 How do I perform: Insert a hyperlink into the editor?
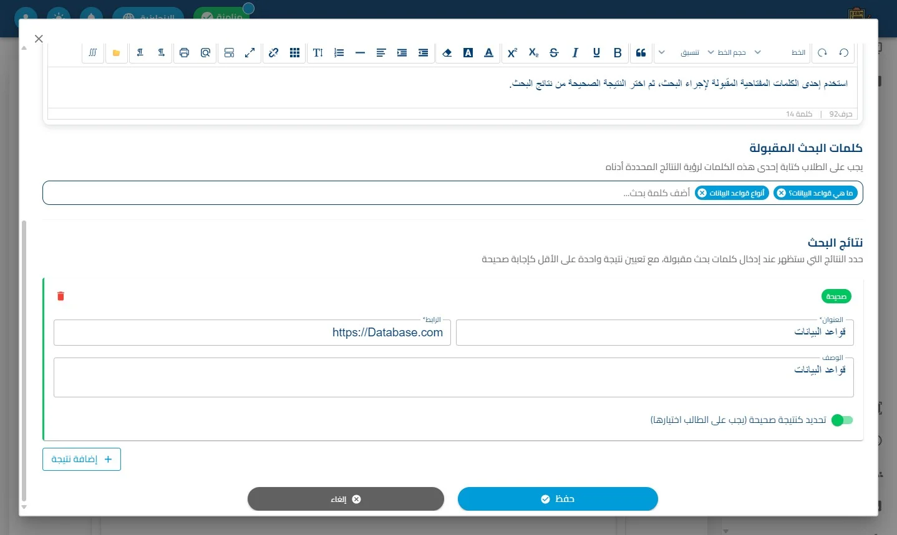click(274, 53)
